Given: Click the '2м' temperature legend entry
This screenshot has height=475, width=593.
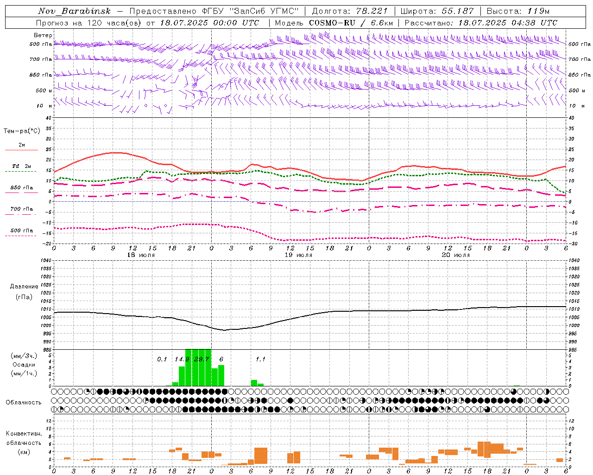Looking at the screenshot, I should click(x=22, y=145).
